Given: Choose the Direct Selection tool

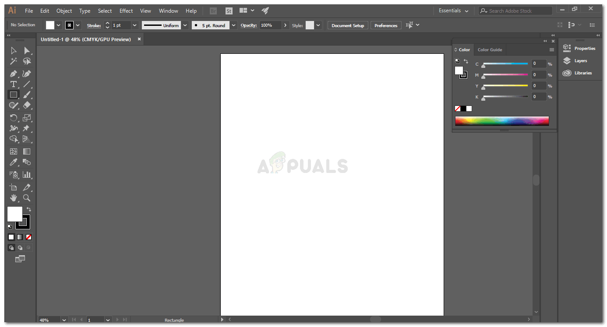Looking at the screenshot, I should 27,51.
